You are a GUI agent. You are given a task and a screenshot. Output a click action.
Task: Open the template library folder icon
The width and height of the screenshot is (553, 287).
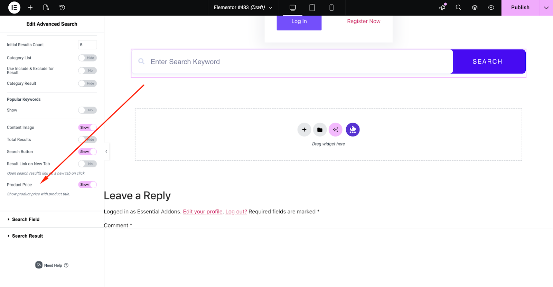tap(320, 130)
